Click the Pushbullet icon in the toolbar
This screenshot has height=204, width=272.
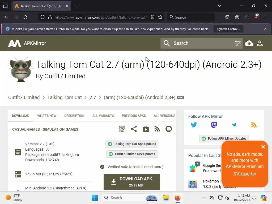click(x=169, y=129)
